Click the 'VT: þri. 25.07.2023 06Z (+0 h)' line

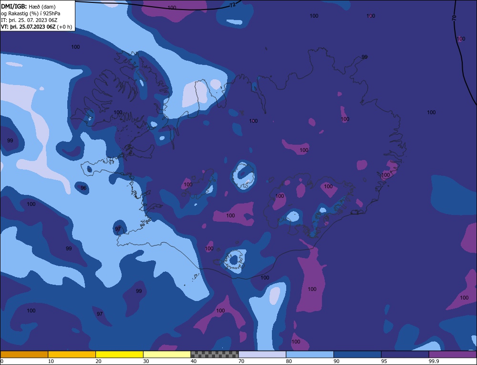(x=37, y=27)
